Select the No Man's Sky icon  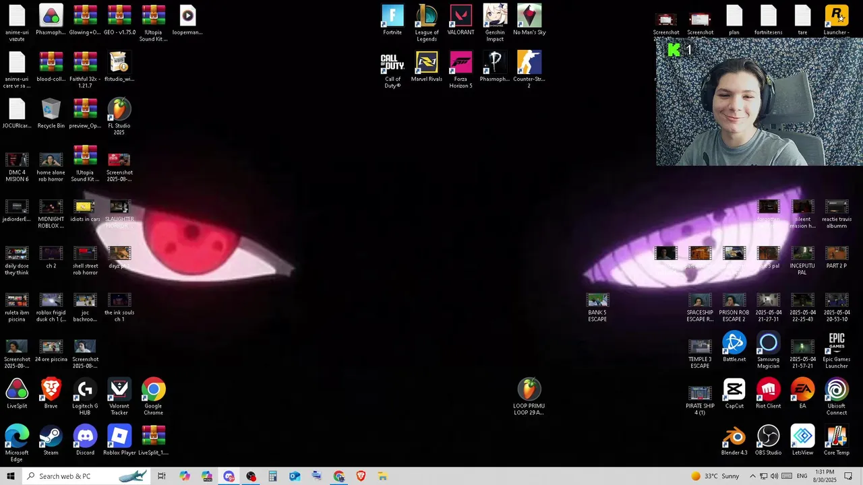coord(529,20)
